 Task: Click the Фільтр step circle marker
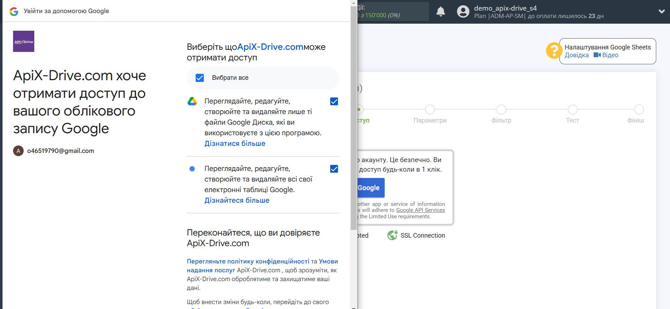(x=501, y=109)
